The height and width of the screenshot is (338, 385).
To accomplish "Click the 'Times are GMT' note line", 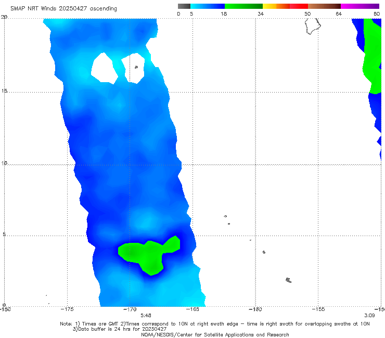I will 215,324.
